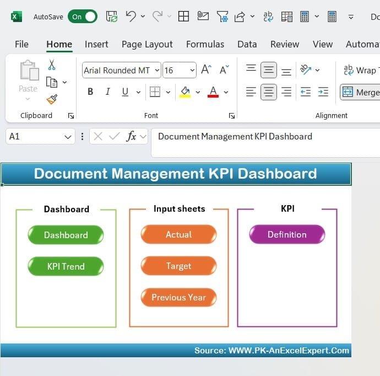Apply the red font color A
Image resolution: width=380 pixels, height=376 pixels.
pyautogui.click(x=213, y=92)
